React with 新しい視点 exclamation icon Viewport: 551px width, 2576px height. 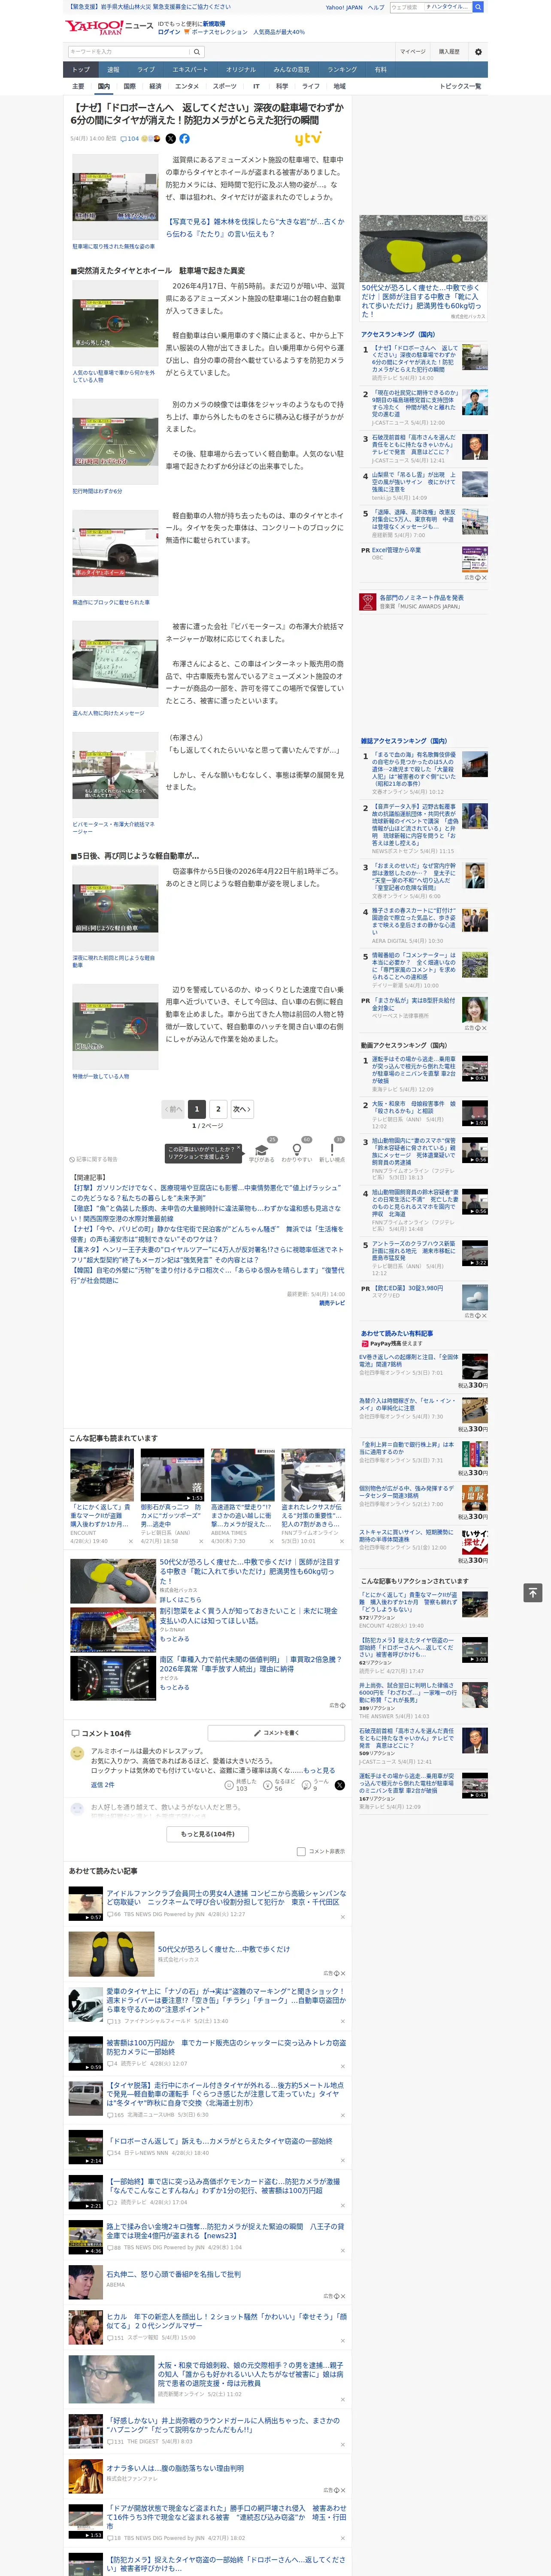(x=332, y=1150)
